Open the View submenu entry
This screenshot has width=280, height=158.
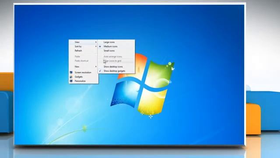click(x=84, y=42)
